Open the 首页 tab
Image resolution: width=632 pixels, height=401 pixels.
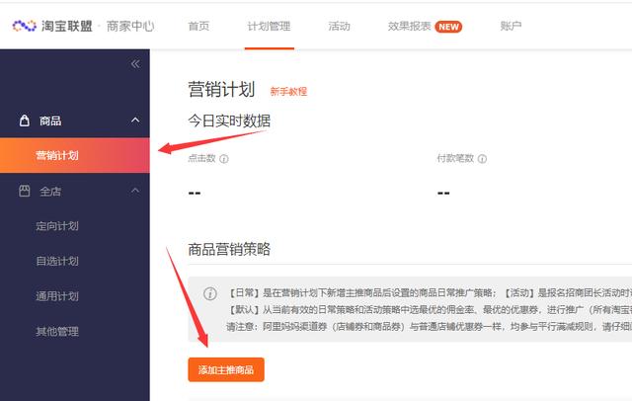tap(198, 27)
